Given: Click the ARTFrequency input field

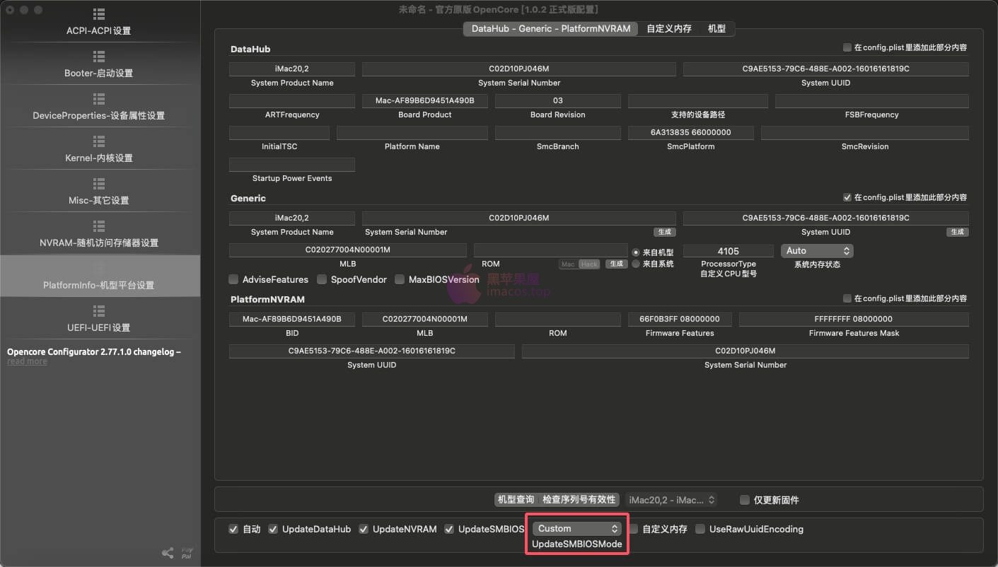Looking at the screenshot, I should click(292, 101).
